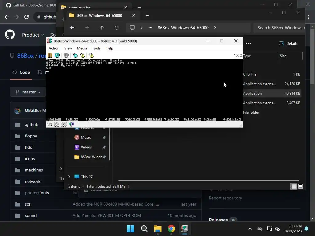Open the Action menu in 86Box
The height and width of the screenshot is (236, 315).
coord(54,48)
